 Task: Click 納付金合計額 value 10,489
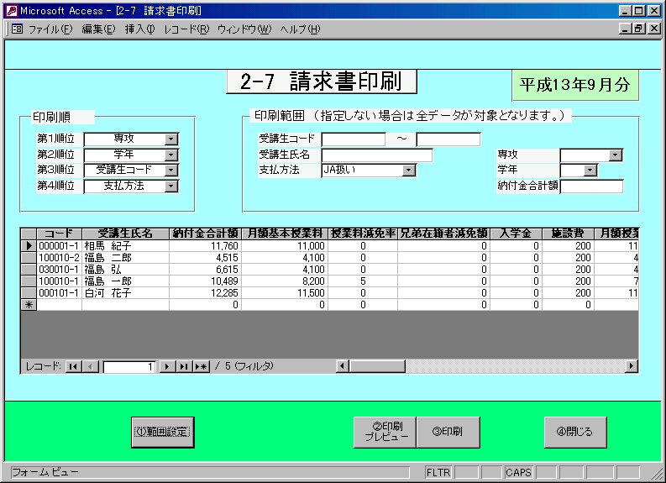coord(205,281)
